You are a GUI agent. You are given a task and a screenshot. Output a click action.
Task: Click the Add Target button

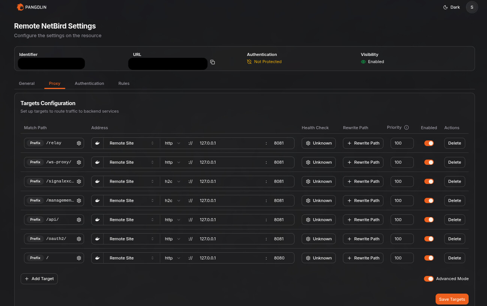pyautogui.click(x=39, y=279)
